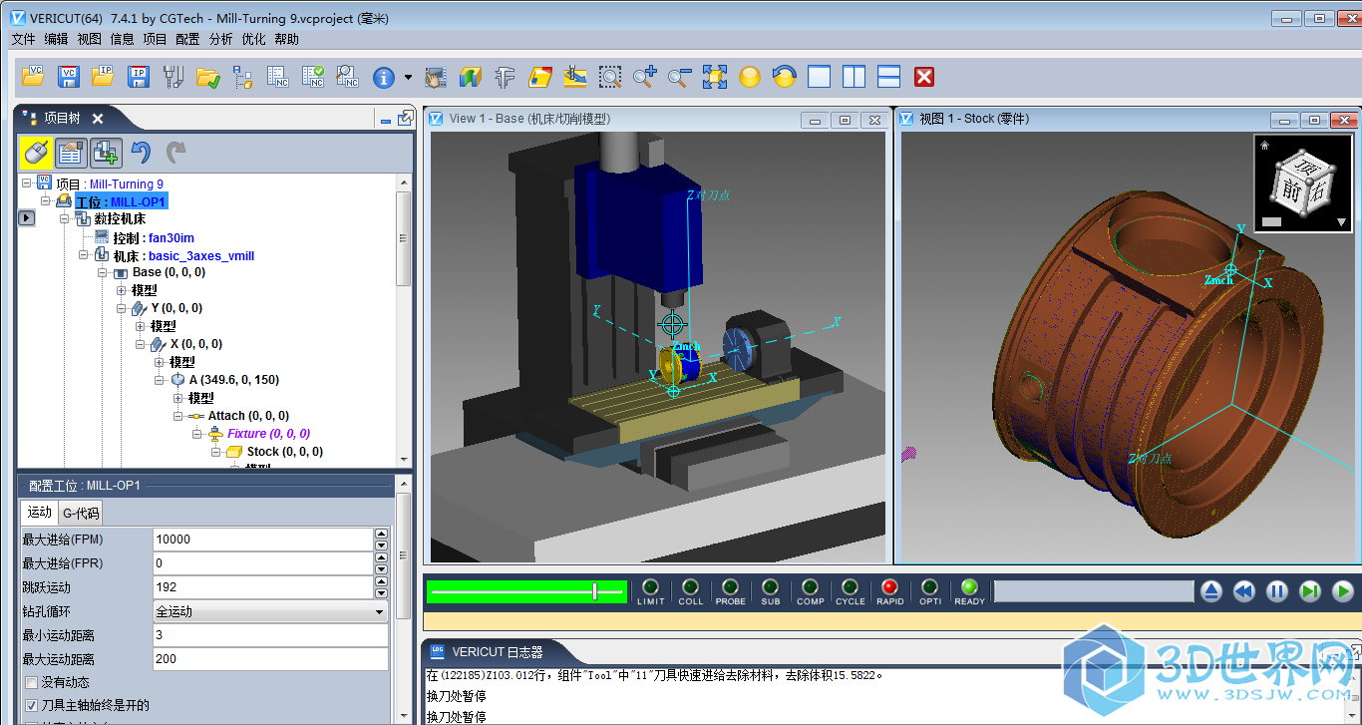Collapse the 数控机床 tree node
The width and height of the screenshot is (1362, 725).
[x=64, y=218]
